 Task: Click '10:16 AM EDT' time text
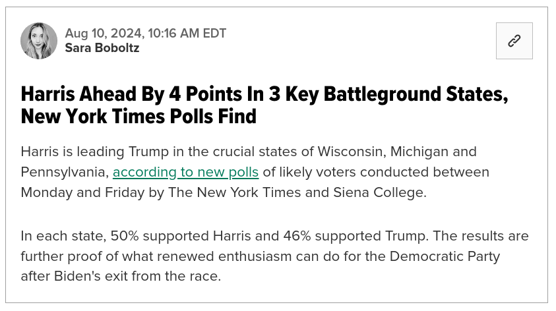point(187,34)
